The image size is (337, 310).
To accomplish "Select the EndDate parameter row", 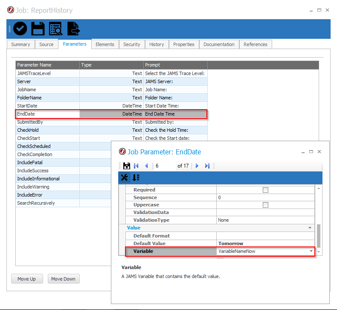I will (x=111, y=114).
